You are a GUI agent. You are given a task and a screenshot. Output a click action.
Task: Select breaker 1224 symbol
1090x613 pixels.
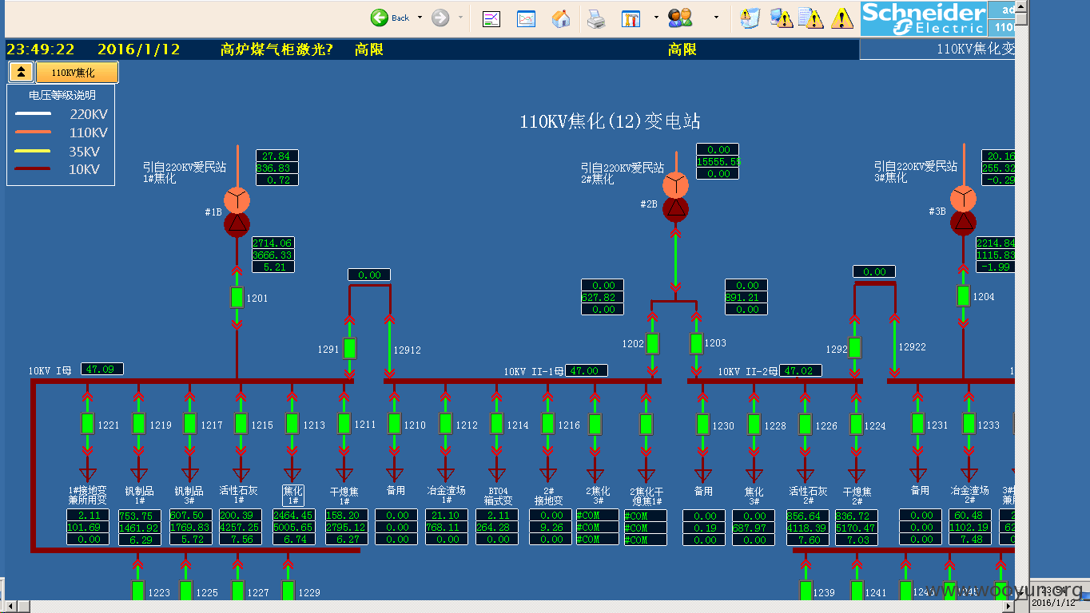(x=857, y=425)
